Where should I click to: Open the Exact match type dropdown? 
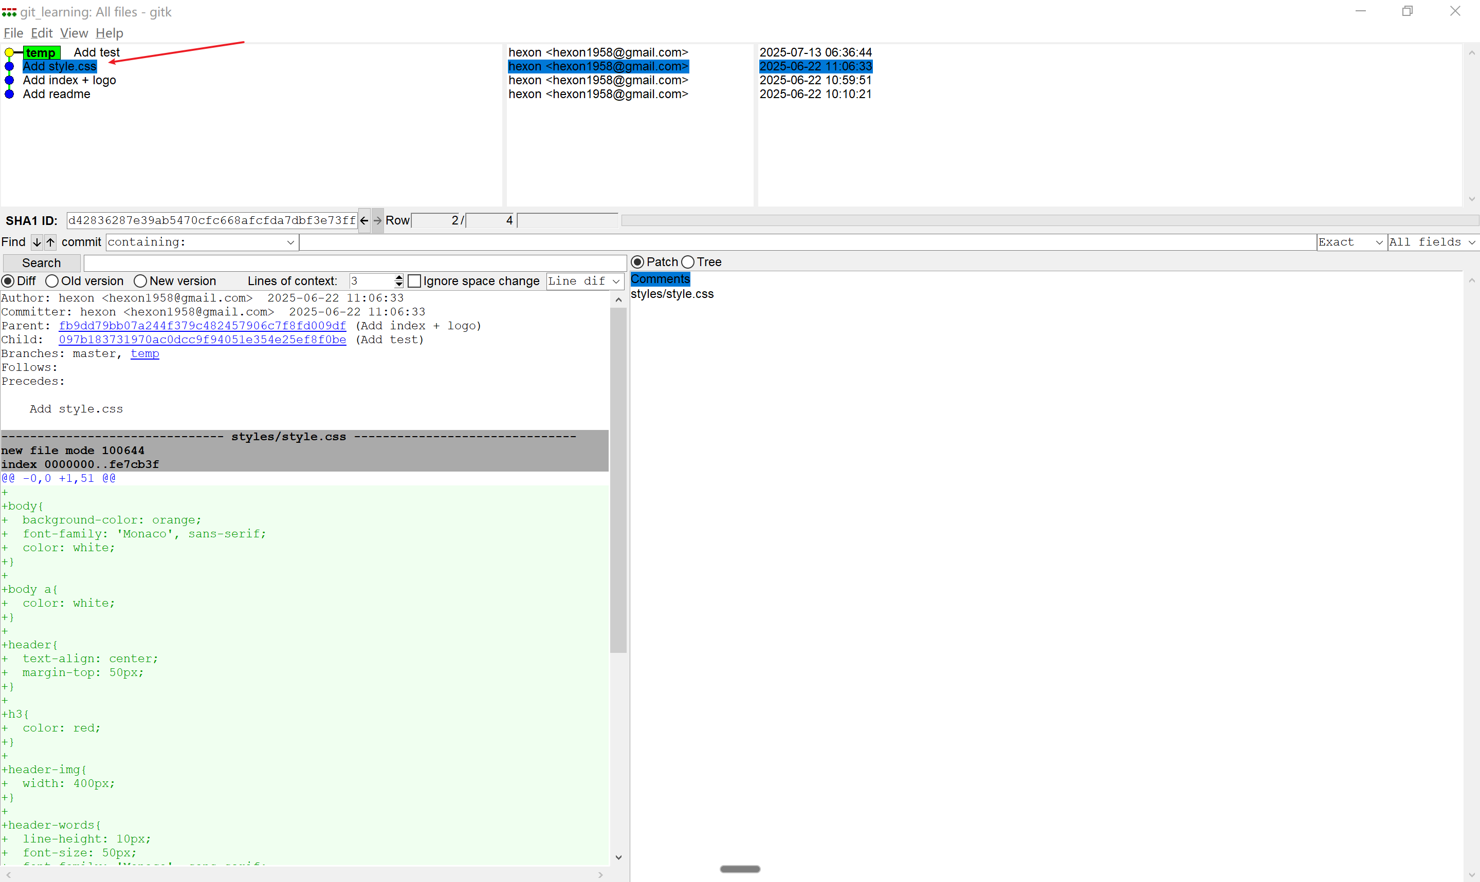pyautogui.click(x=1350, y=242)
